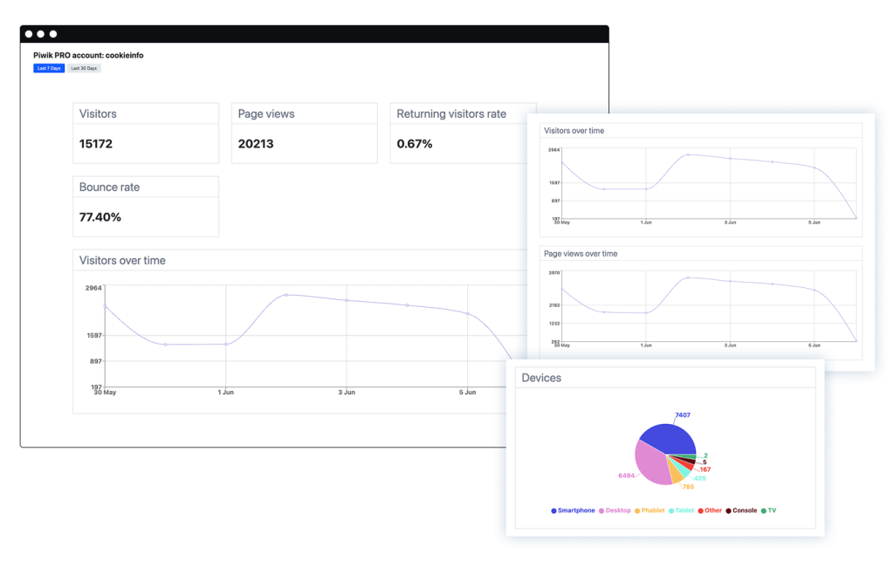Toggle the Desktop legend entry
Image resolution: width=894 pixels, height=568 pixels.
[x=615, y=510]
